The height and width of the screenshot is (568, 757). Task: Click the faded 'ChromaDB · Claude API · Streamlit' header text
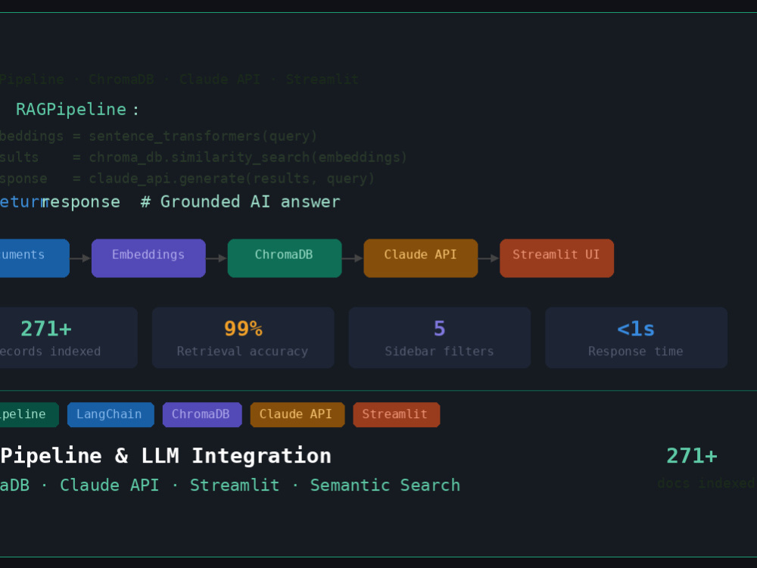223,80
